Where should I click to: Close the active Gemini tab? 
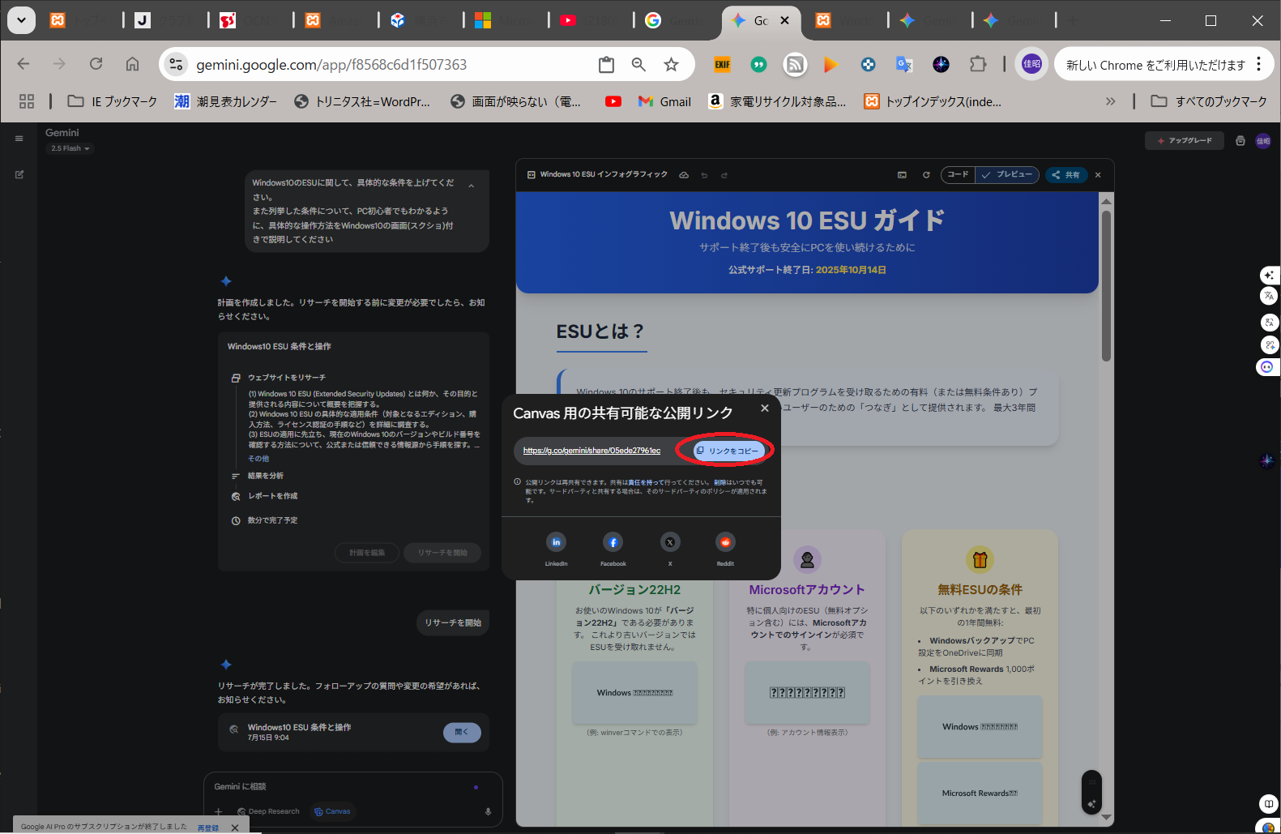point(784,21)
